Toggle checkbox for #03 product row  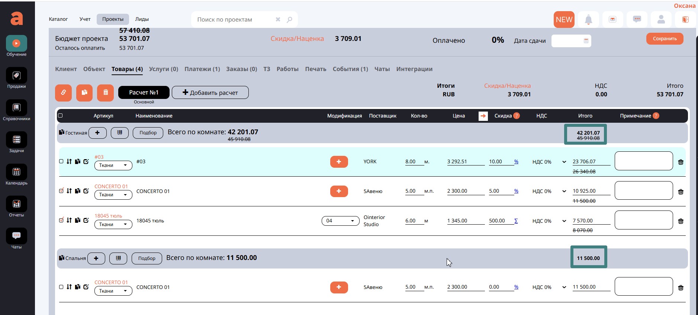pos(61,161)
